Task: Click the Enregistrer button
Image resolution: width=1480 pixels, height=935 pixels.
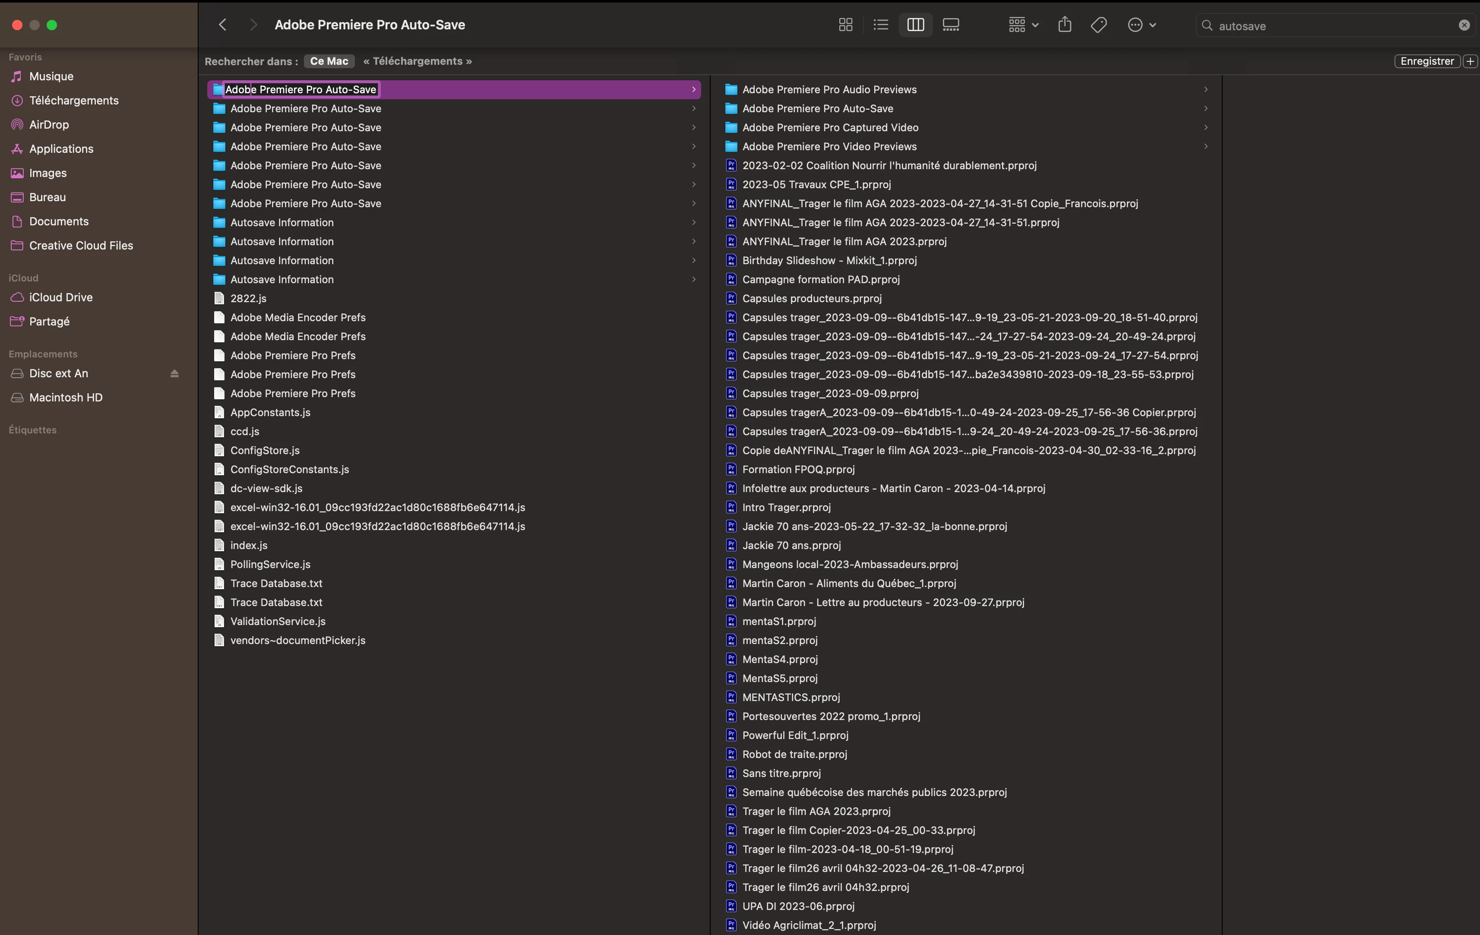Action: click(x=1426, y=61)
